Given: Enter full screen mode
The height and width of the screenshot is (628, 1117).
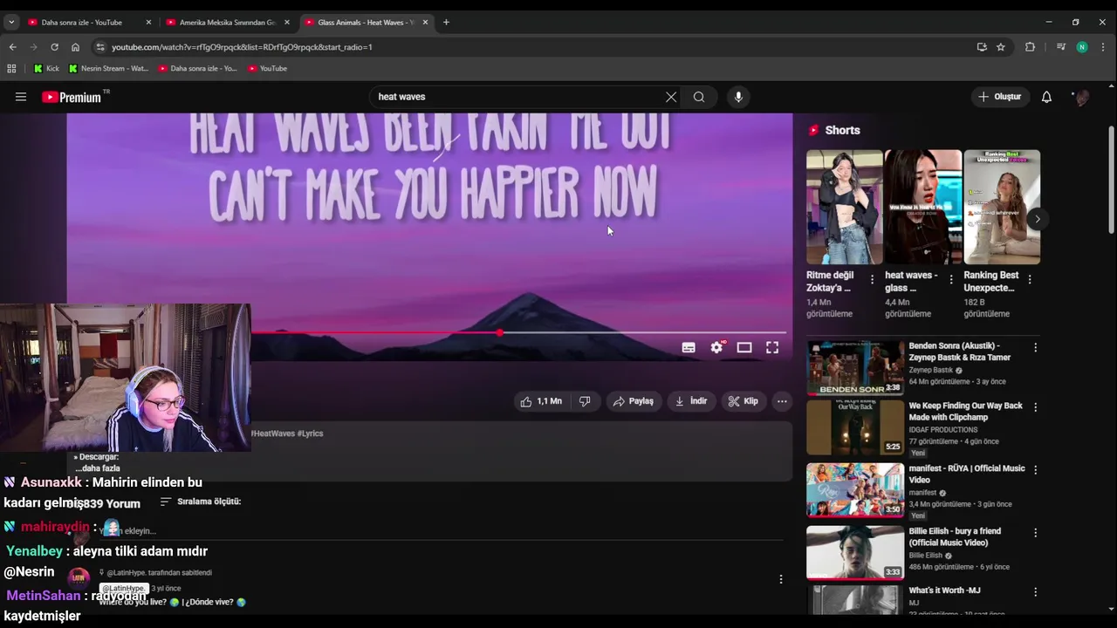Looking at the screenshot, I should click(x=772, y=347).
